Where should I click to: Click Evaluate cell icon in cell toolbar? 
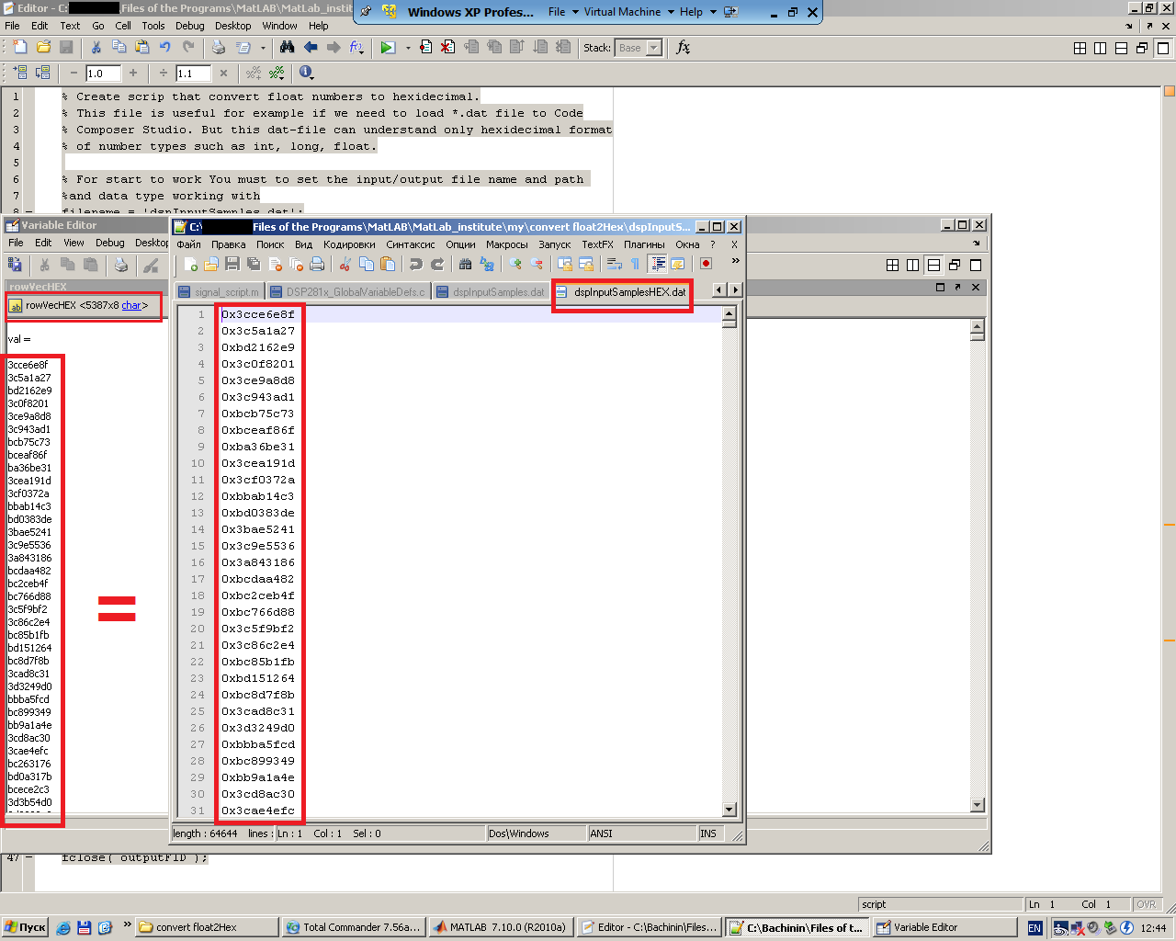coord(19,72)
